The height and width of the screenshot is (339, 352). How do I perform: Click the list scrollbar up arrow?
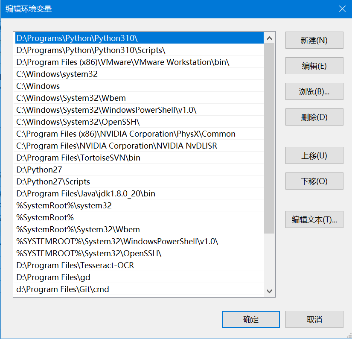tap(269, 38)
